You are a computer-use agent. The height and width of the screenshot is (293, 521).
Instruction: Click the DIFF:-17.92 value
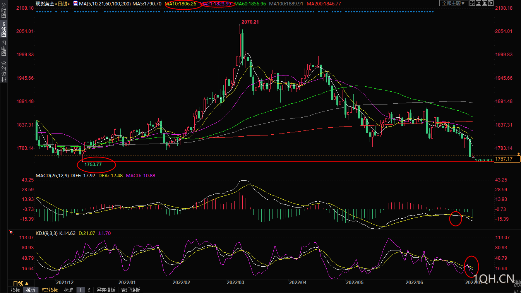pos(83,176)
